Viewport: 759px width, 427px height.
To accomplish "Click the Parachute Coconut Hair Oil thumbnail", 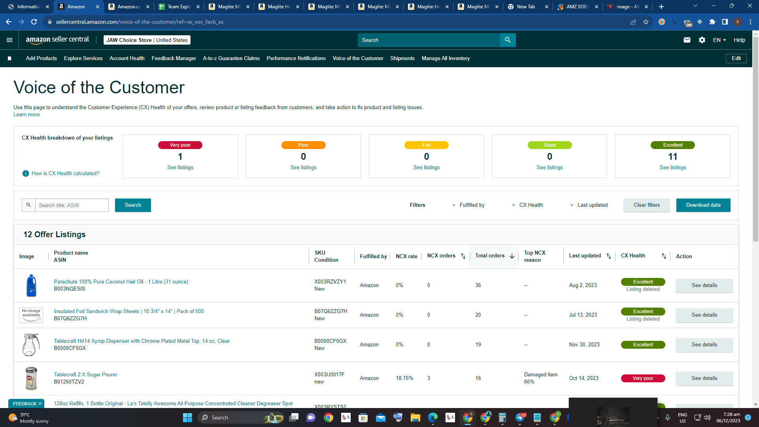I will coord(31,285).
